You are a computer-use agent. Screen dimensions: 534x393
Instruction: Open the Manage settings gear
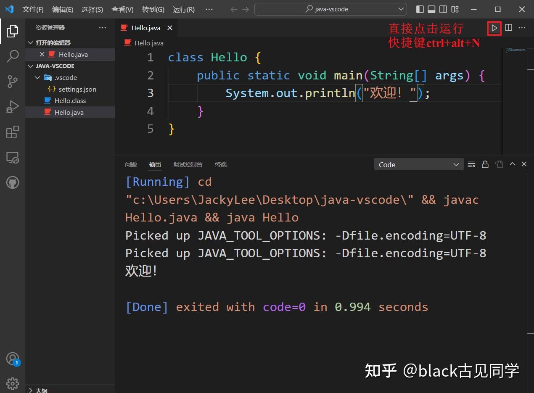pyautogui.click(x=13, y=383)
